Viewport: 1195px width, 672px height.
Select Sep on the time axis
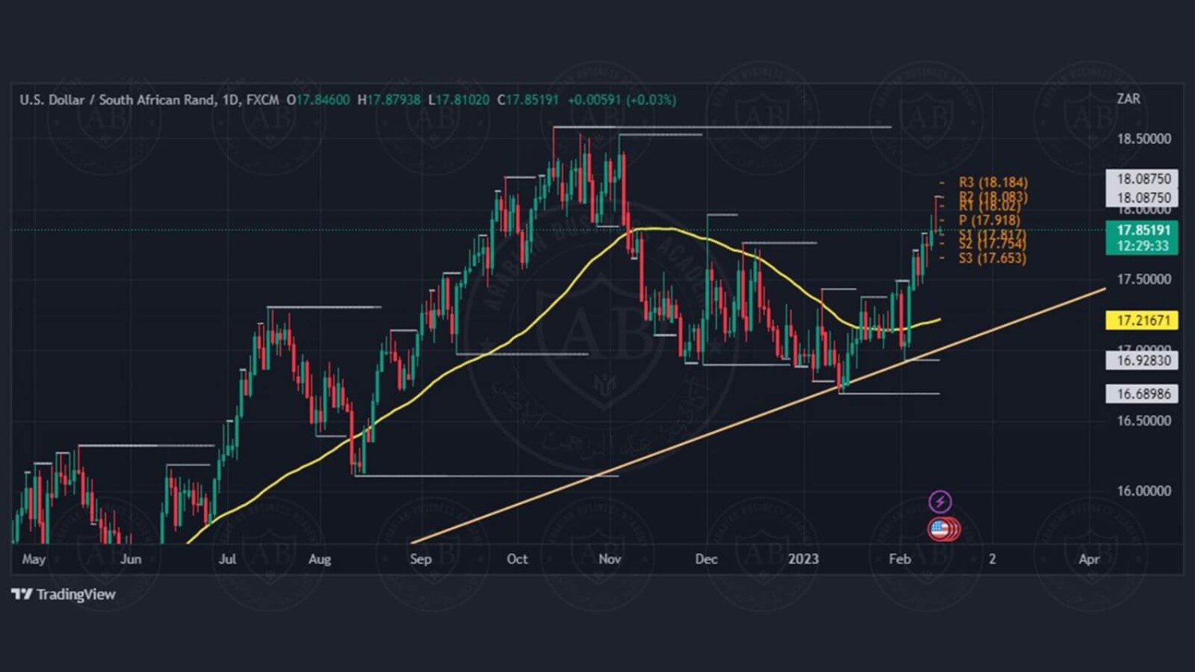pos(421,559)
